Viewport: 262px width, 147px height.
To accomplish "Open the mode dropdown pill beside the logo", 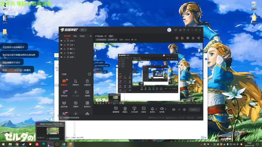I will coord(83,30).
